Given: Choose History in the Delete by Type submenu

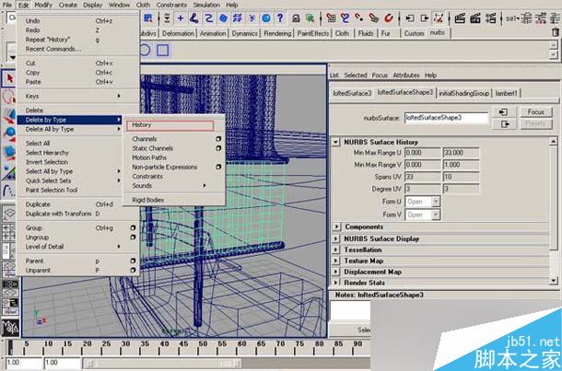Looking at the screenshot, I should point(171,124).
